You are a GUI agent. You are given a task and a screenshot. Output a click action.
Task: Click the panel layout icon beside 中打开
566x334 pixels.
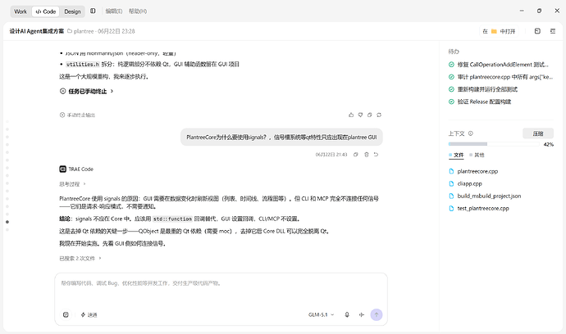coord(537,31)
